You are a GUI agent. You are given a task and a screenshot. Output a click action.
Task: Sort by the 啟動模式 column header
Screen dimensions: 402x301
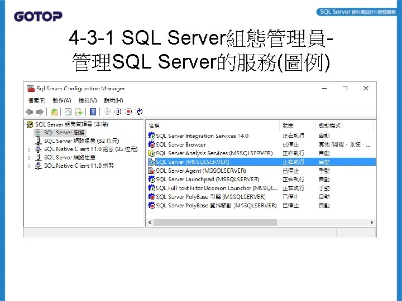click(344, 125)
